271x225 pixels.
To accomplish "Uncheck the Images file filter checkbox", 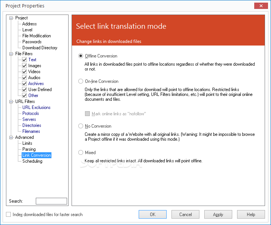I will (x=25, y=66).
